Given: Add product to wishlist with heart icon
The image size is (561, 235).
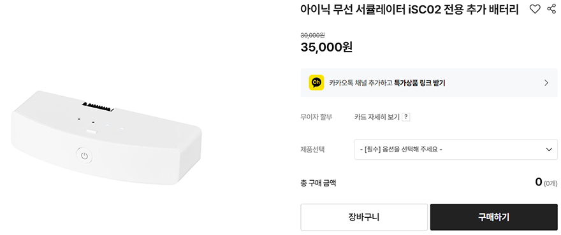Looking at the screenshot, I should [x=534, y=10].
